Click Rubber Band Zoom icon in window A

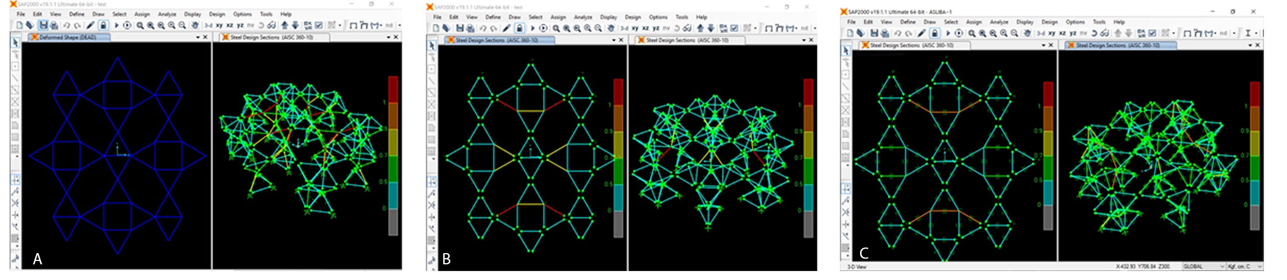(x=140, y=25)
